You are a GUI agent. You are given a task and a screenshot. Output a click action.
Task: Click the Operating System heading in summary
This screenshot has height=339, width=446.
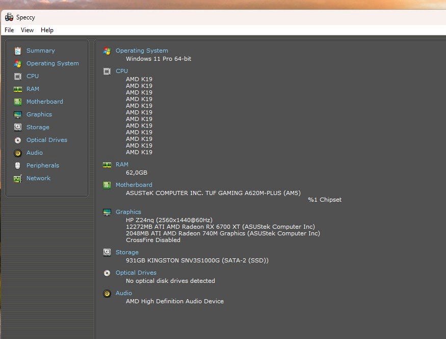[142, 51]
